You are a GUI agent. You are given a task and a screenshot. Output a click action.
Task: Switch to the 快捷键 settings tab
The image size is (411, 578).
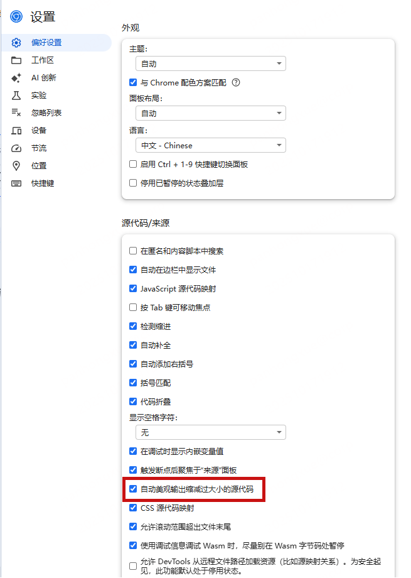[x=43, y=183]
